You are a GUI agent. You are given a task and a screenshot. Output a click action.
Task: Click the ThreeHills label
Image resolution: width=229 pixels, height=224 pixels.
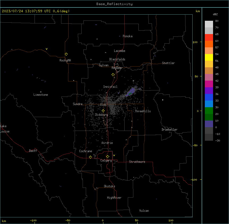[143, 111]
